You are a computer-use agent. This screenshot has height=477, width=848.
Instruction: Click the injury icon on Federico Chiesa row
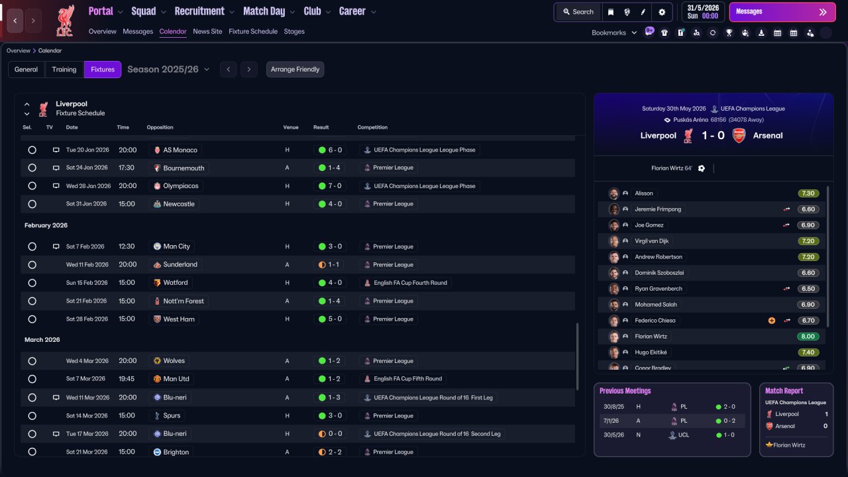pyautogui.click(x=772, y=321)
